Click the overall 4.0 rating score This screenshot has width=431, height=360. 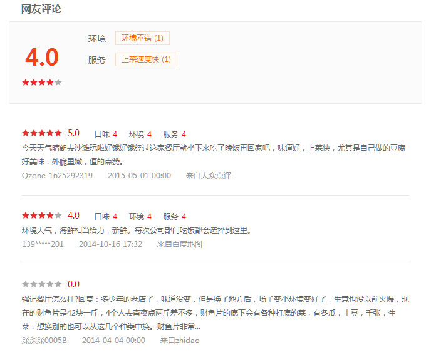click(x=42, y=57)
